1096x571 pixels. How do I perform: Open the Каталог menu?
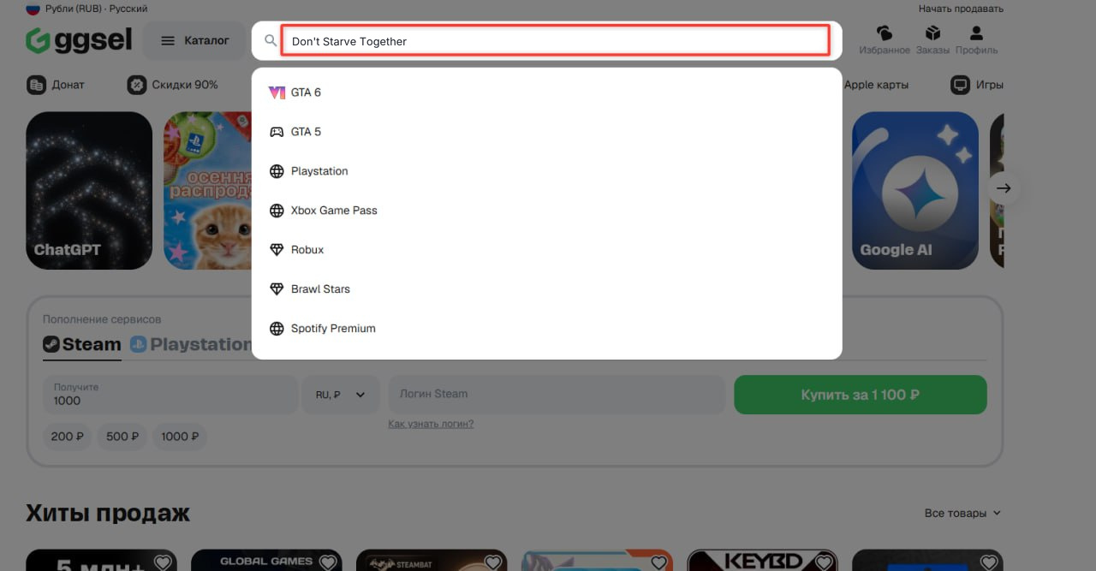click(195, 40)
